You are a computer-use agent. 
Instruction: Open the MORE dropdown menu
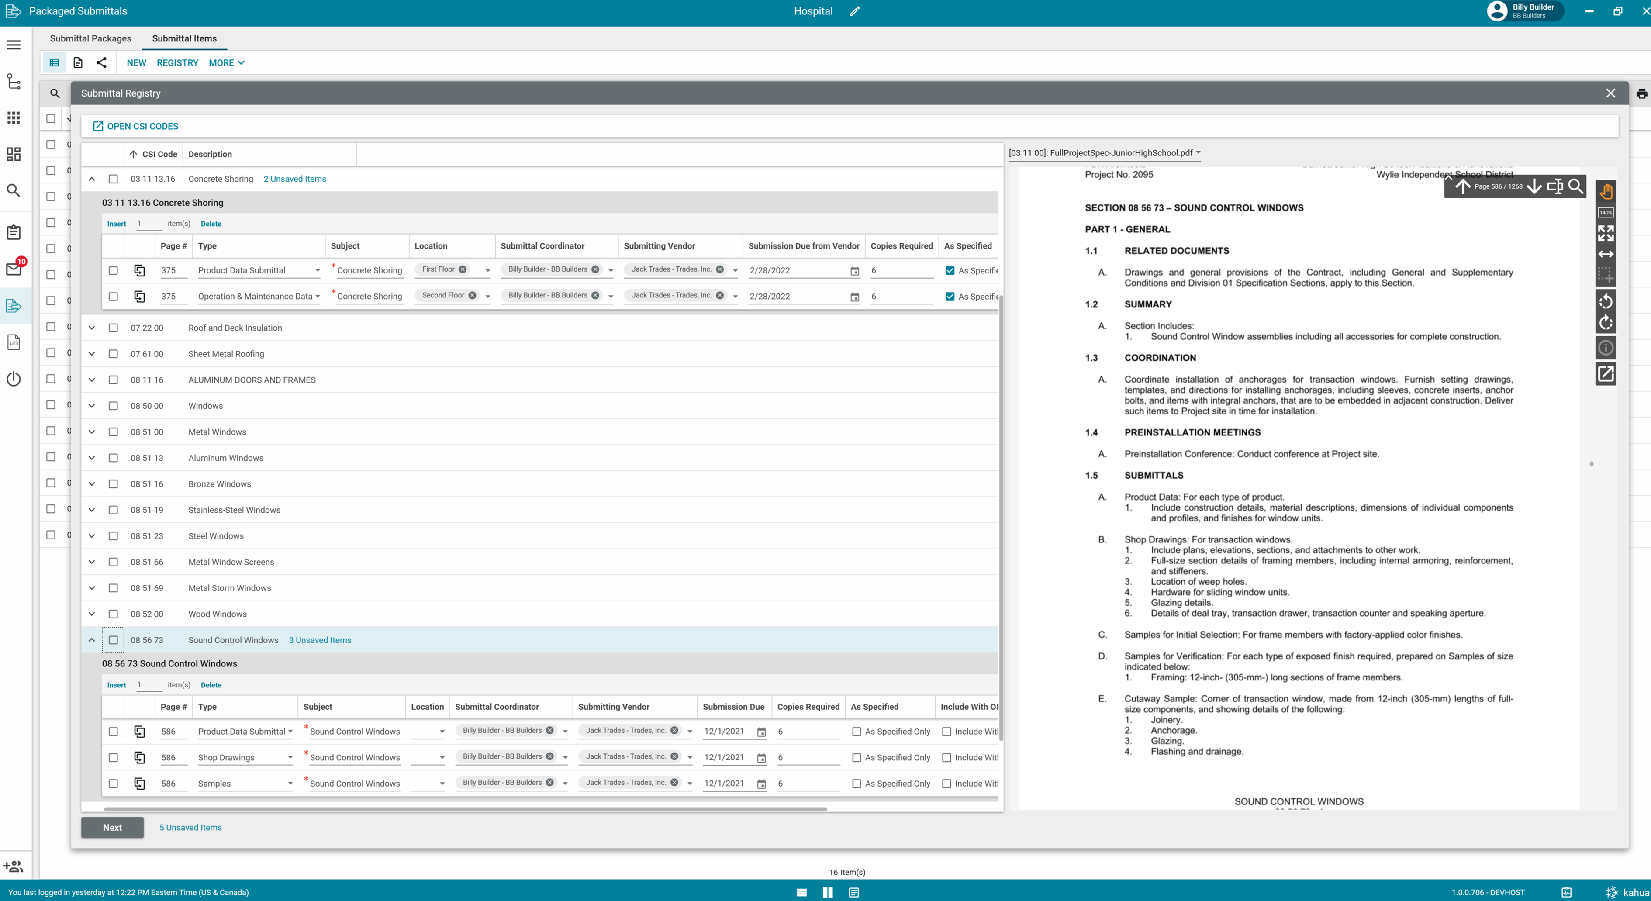(x=226, y=63)
